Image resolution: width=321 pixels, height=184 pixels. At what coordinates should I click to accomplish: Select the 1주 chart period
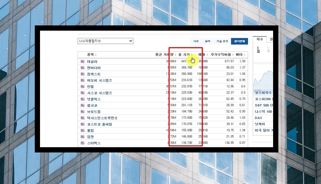[x=268, y=49]
